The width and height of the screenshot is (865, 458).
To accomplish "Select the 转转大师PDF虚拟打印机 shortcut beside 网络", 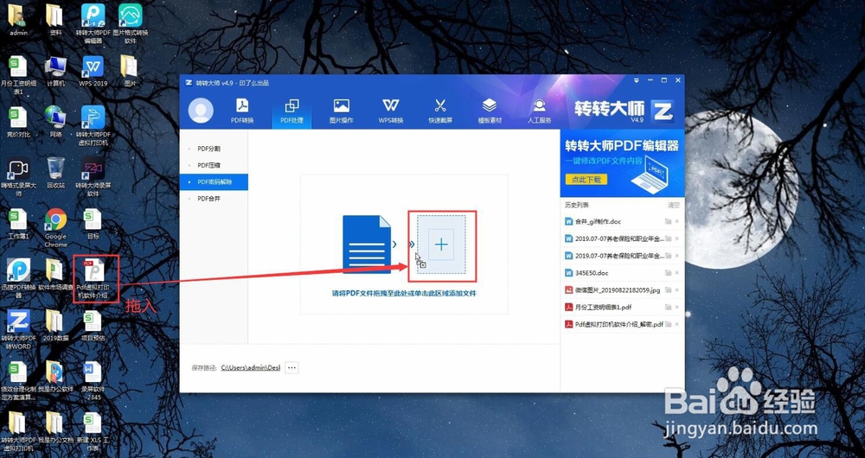I will (93, 125).
